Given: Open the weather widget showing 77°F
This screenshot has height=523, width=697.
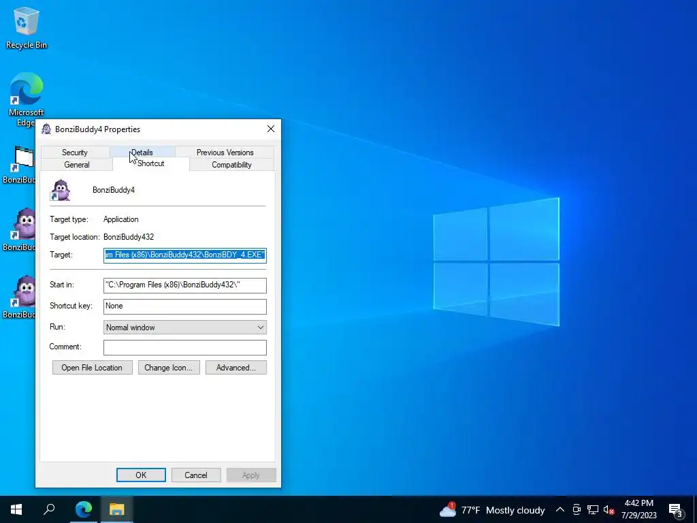Looking at the screenshot, I should click(x=492, y=509).
